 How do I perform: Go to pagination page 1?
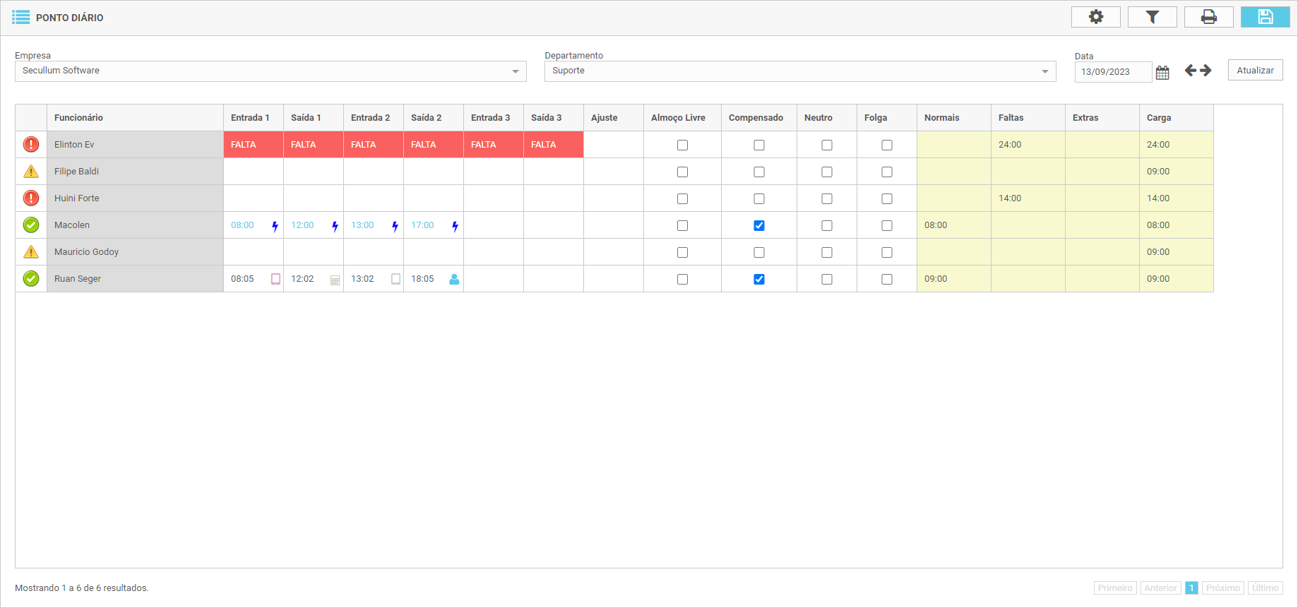click(x=1191, y=588)
